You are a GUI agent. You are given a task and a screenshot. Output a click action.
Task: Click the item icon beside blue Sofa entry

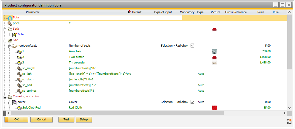15,35
